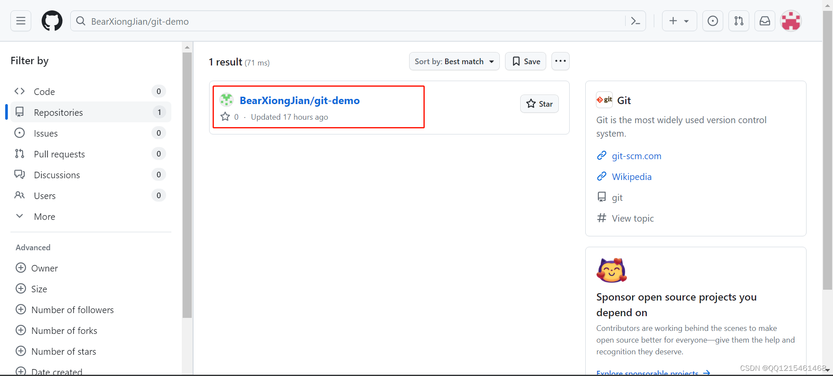The image size is (833, 376).
Task: Click the Discussions speech-bubble icon
Action: (x=20, y=174)
